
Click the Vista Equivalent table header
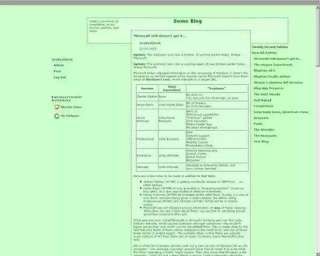[x=172, y=89]
